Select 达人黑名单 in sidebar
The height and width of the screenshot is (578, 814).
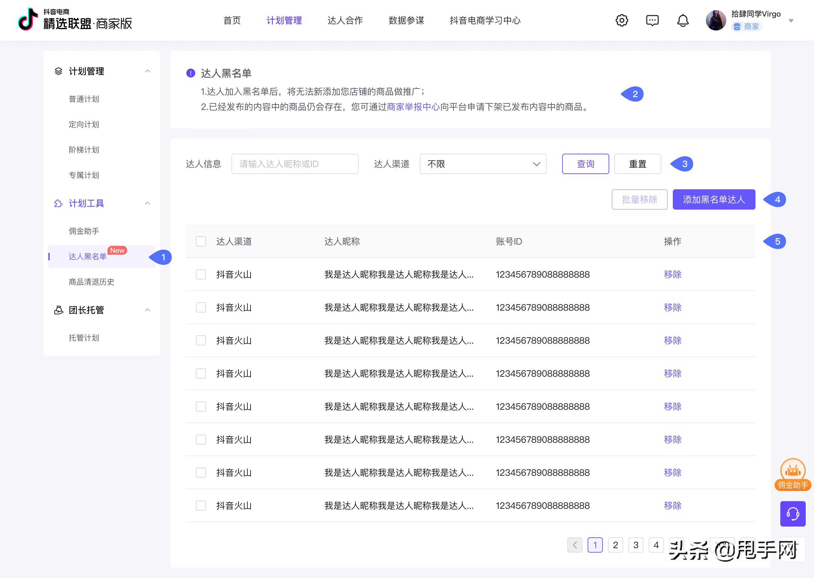coord(101,257)
